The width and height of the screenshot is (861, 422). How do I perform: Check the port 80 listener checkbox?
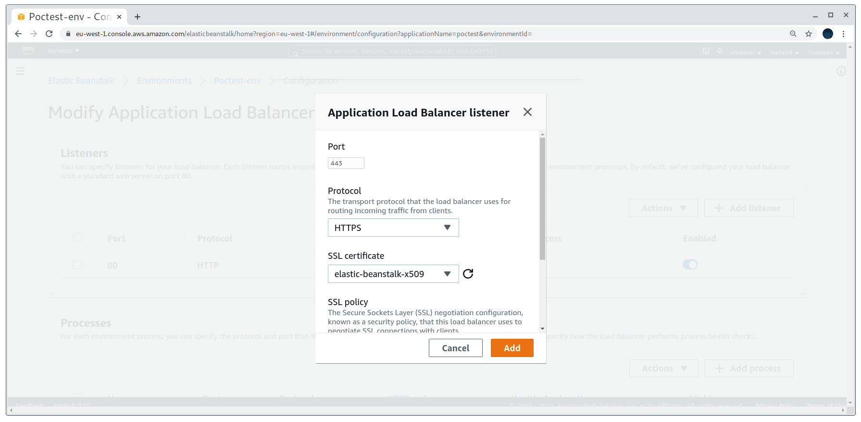(x=77, y=265)
